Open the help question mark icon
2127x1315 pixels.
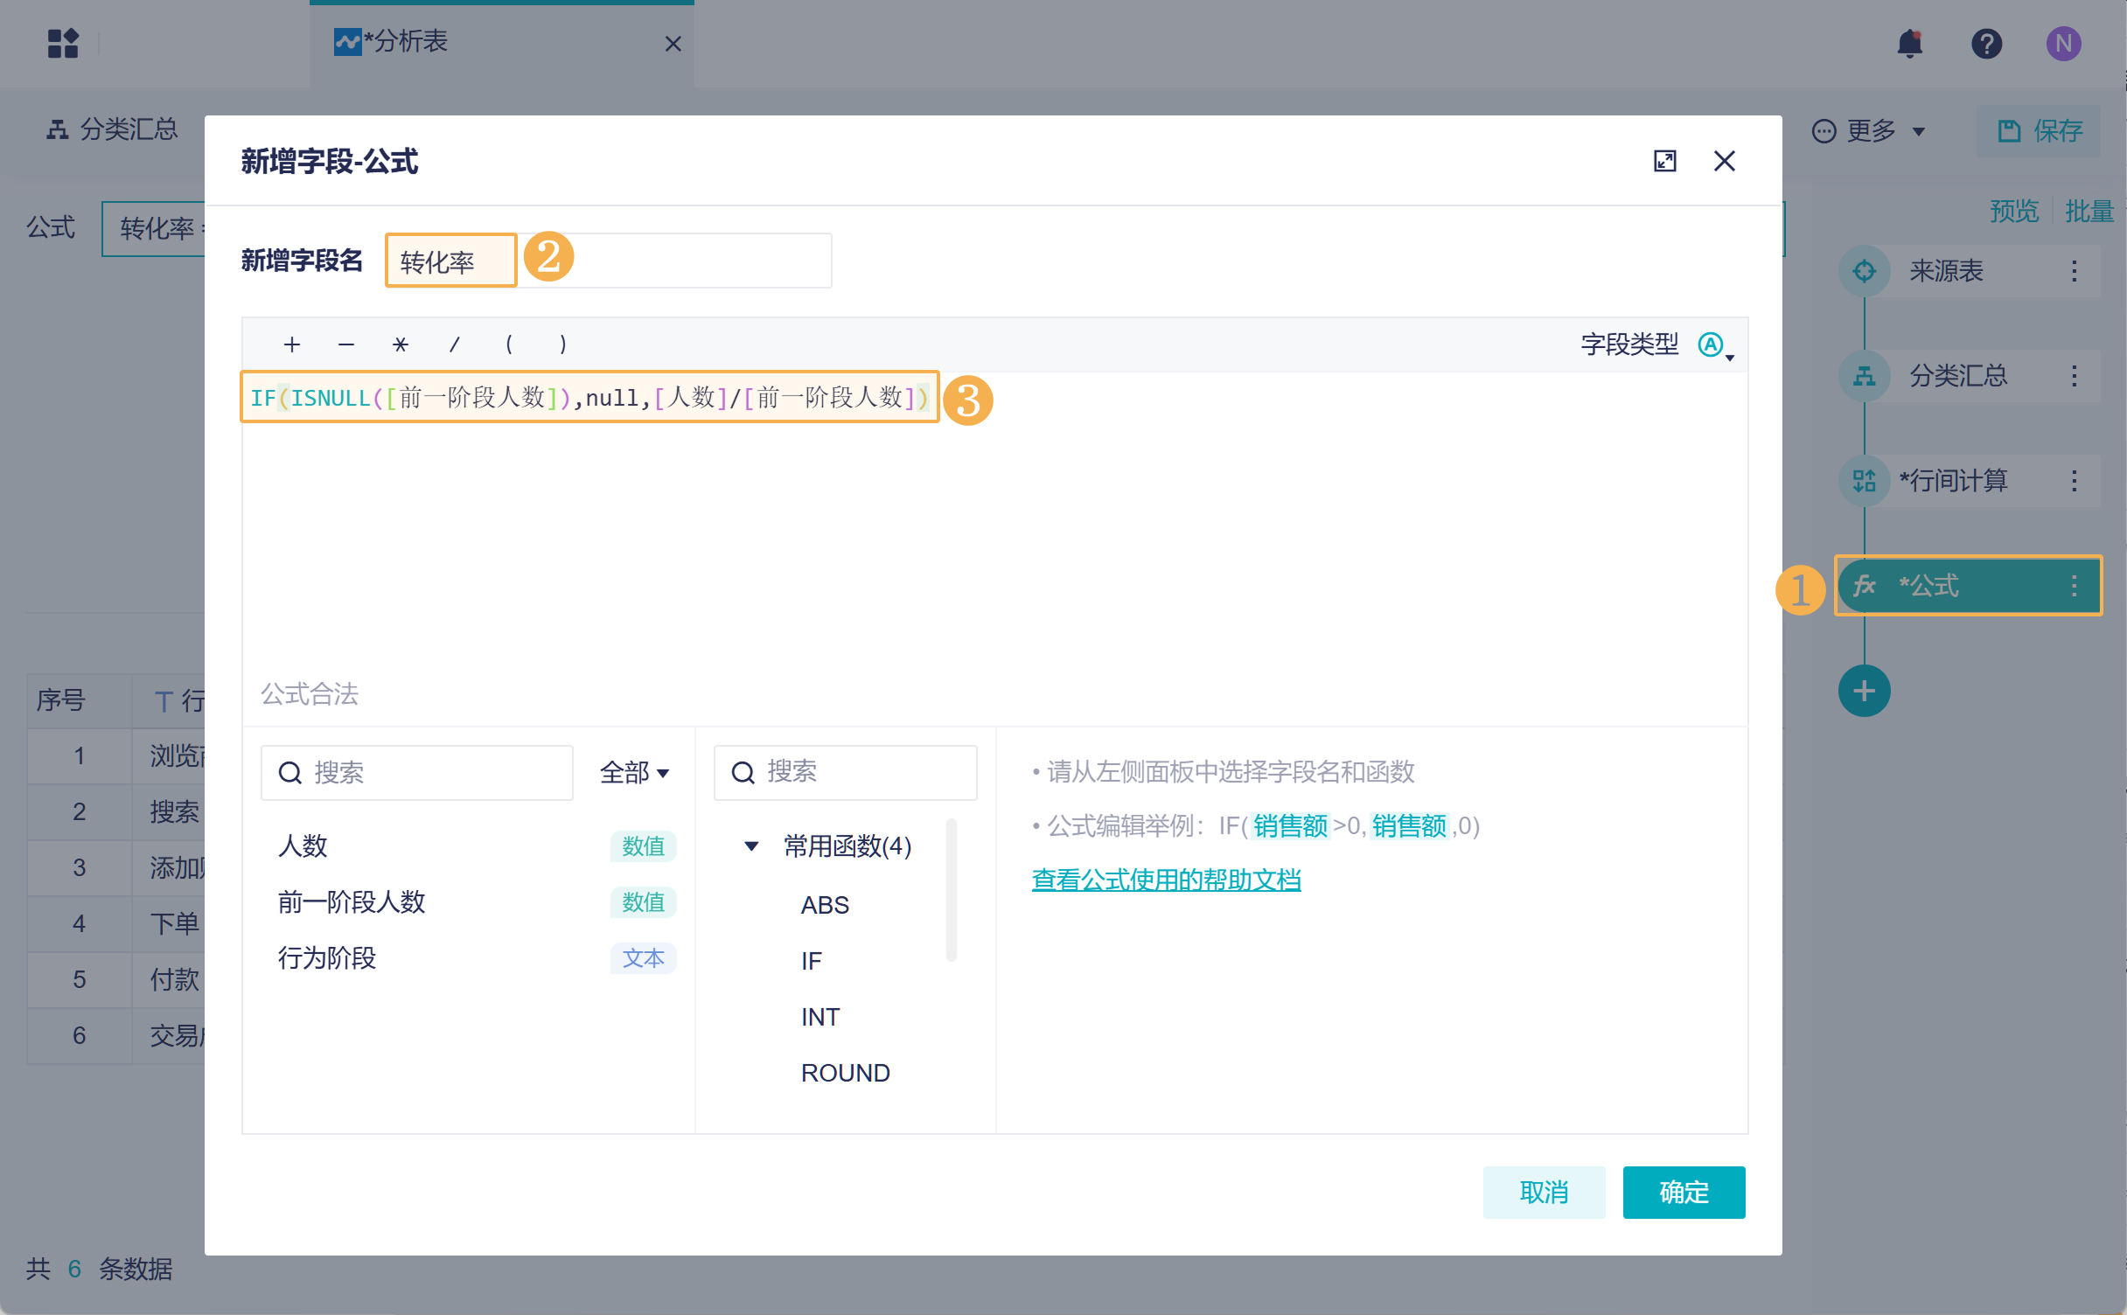pos(1986,43)
